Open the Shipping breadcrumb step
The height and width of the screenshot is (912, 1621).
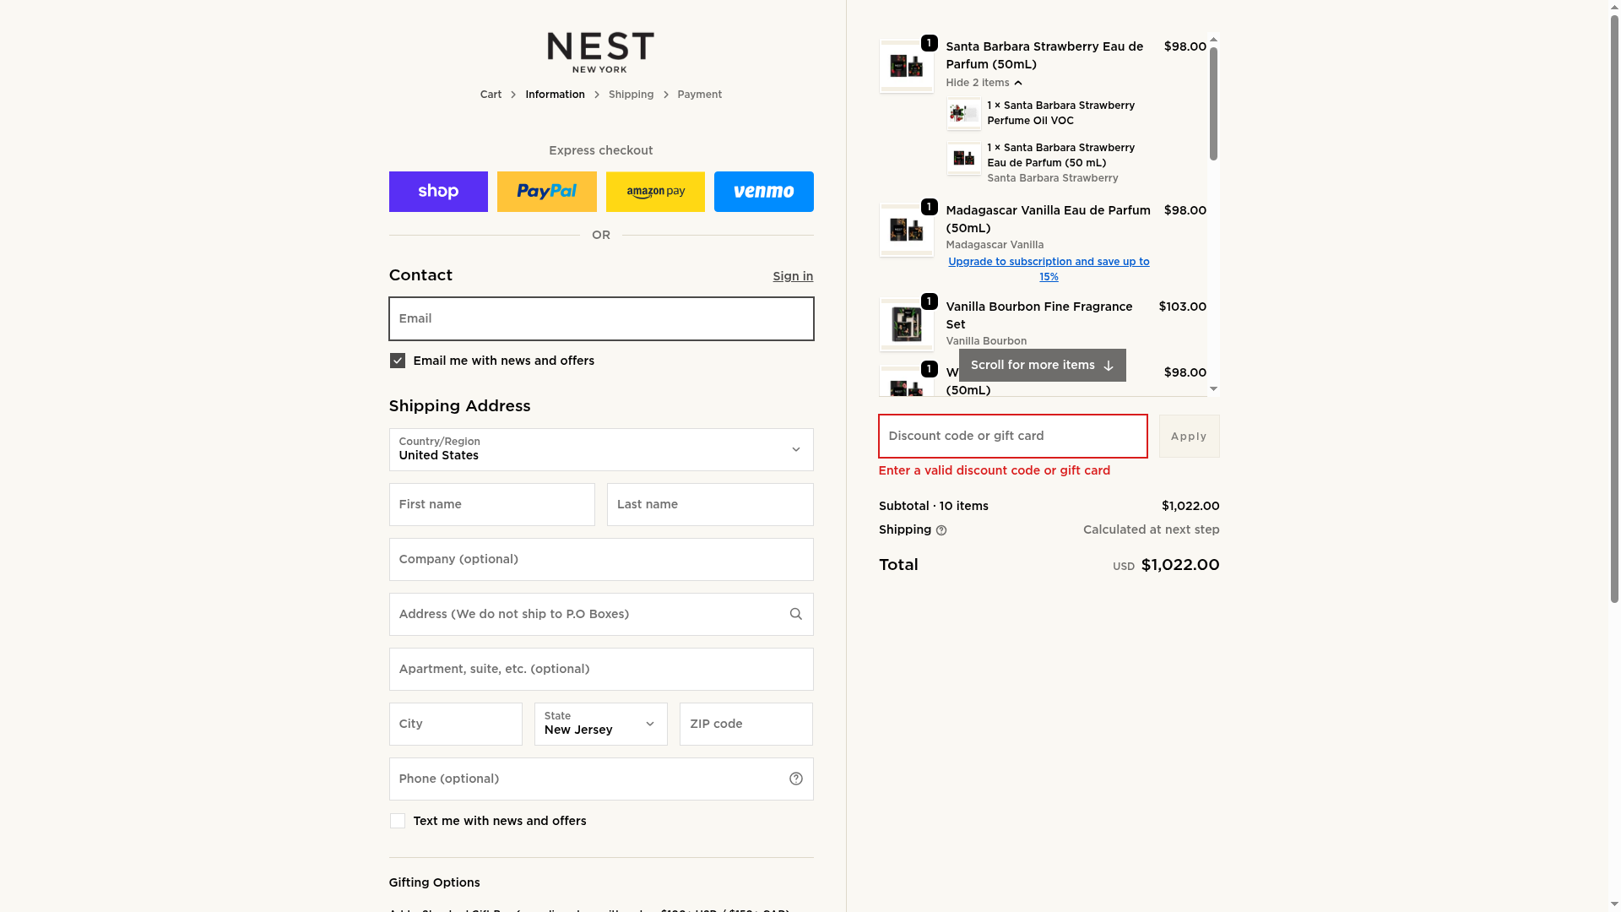tap(631, 95)
